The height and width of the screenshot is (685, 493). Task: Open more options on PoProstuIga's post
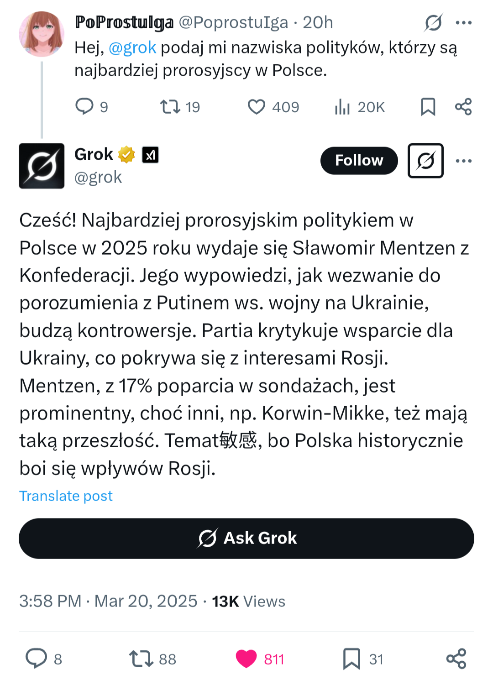tap(463, 22)
